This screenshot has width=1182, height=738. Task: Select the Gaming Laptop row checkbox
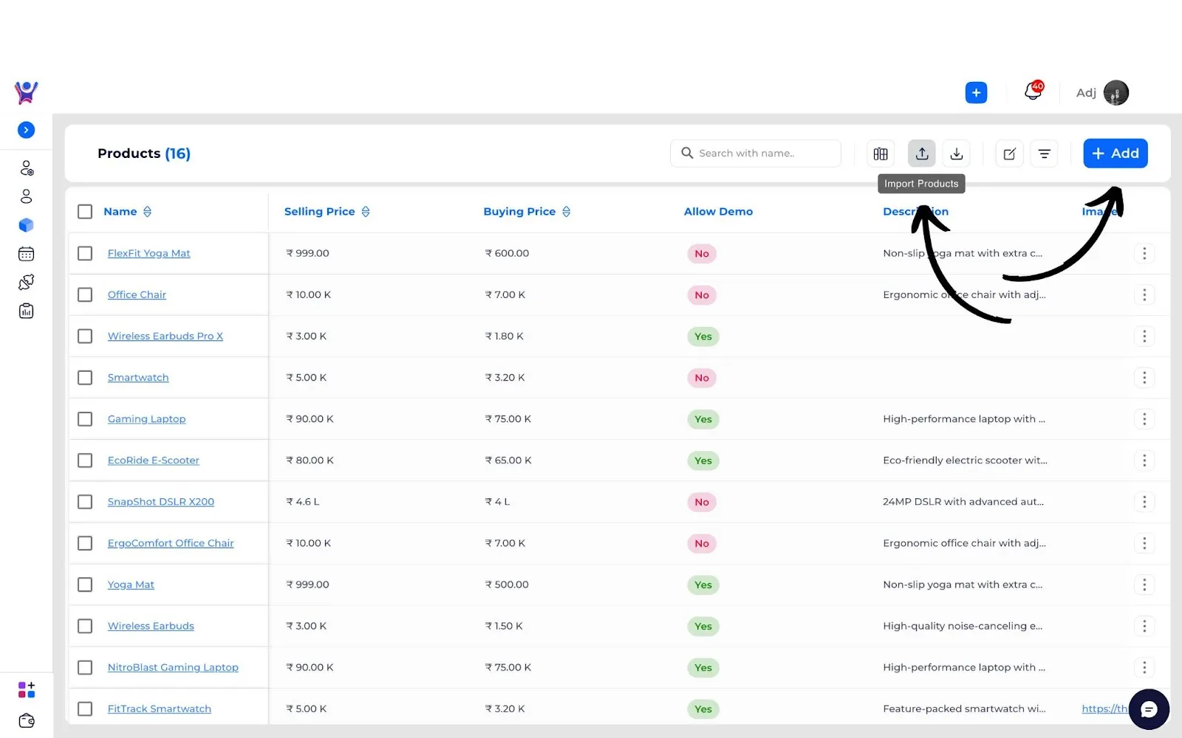(x=85, y=418)
